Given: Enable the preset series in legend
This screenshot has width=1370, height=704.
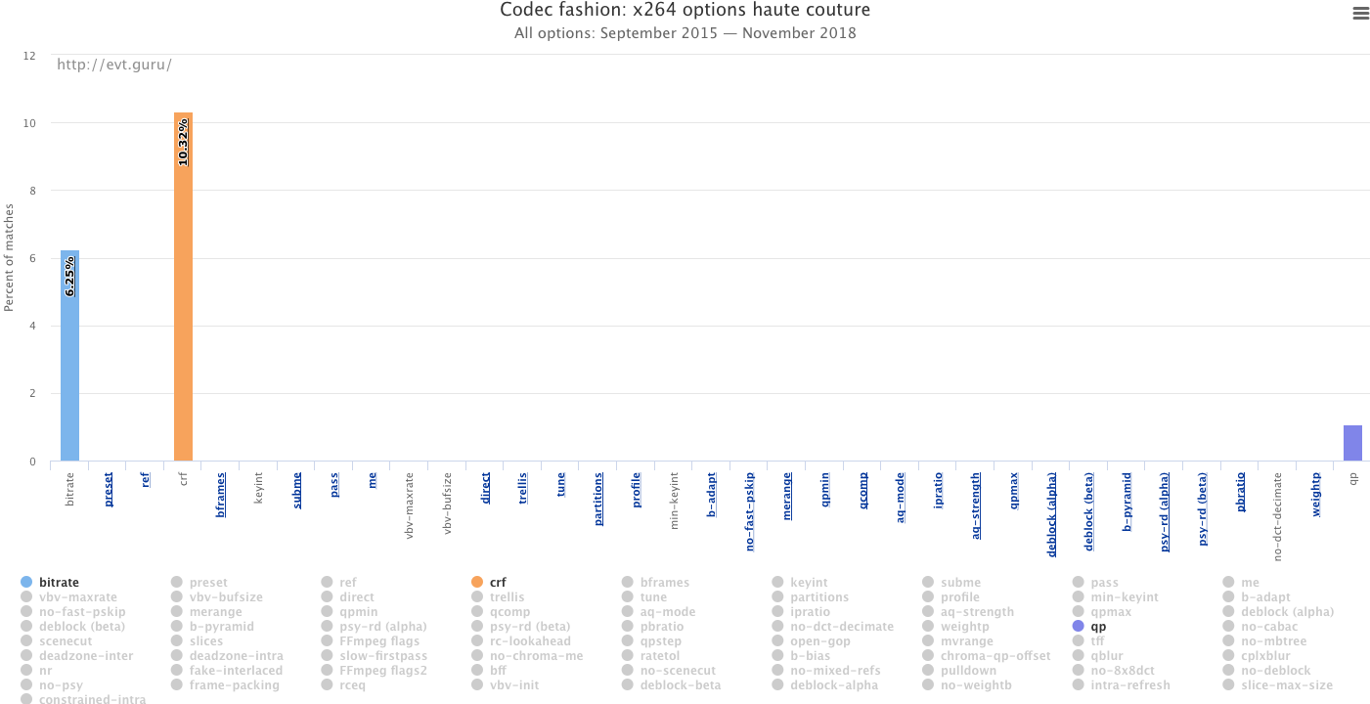Looking at the screenshot, I should click(207, 583).
